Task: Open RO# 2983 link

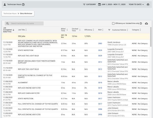Action: pos(100,44)
